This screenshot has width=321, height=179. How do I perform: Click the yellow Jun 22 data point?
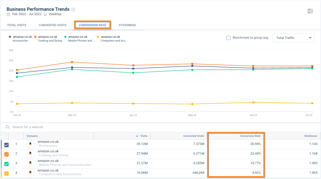coord(253,102)
